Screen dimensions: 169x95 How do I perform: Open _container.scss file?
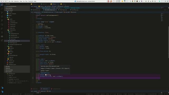point(17,23)
